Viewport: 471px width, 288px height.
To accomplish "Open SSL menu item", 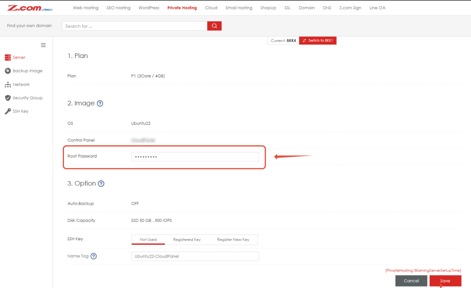I will point(287,8).
